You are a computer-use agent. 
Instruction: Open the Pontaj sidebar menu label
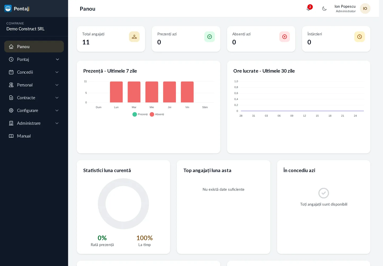pyautogui.click(x=23, y=59)
